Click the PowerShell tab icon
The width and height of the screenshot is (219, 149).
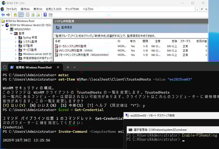coord(12,67)
